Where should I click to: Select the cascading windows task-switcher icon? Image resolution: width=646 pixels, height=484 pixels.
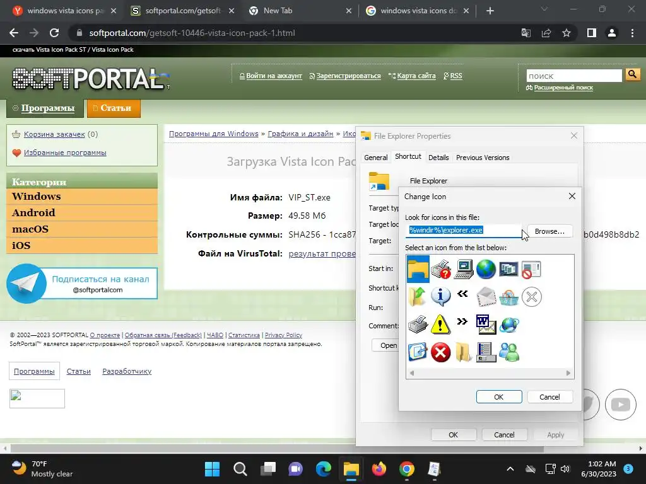[x=509, y=269]
